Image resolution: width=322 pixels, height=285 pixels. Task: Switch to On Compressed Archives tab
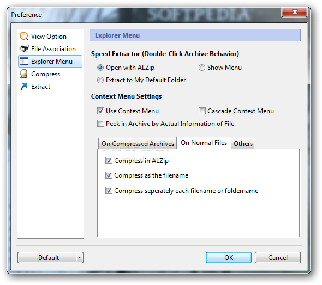click(x=138, y=144)
